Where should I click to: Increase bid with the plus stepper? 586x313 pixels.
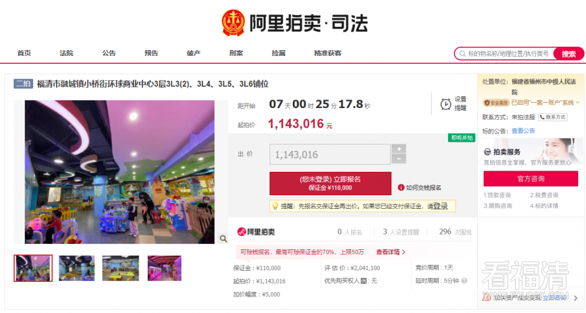pyautogui.click(x=398, y=149)
